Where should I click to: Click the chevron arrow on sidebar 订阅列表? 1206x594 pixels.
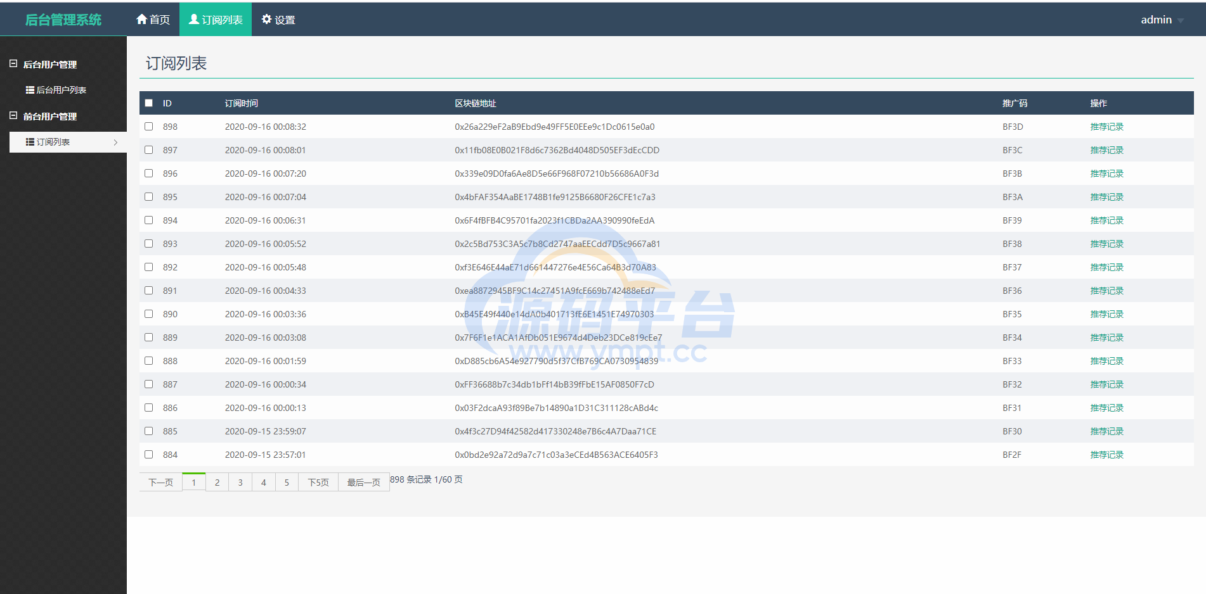point(115,142)
